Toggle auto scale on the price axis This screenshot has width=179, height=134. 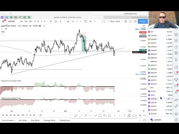pos(145,115)
